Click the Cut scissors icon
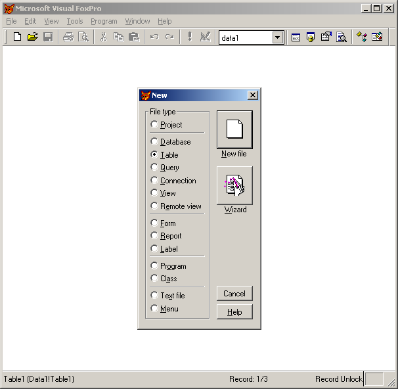Screen dimensions: 398x389 (104, 37)
